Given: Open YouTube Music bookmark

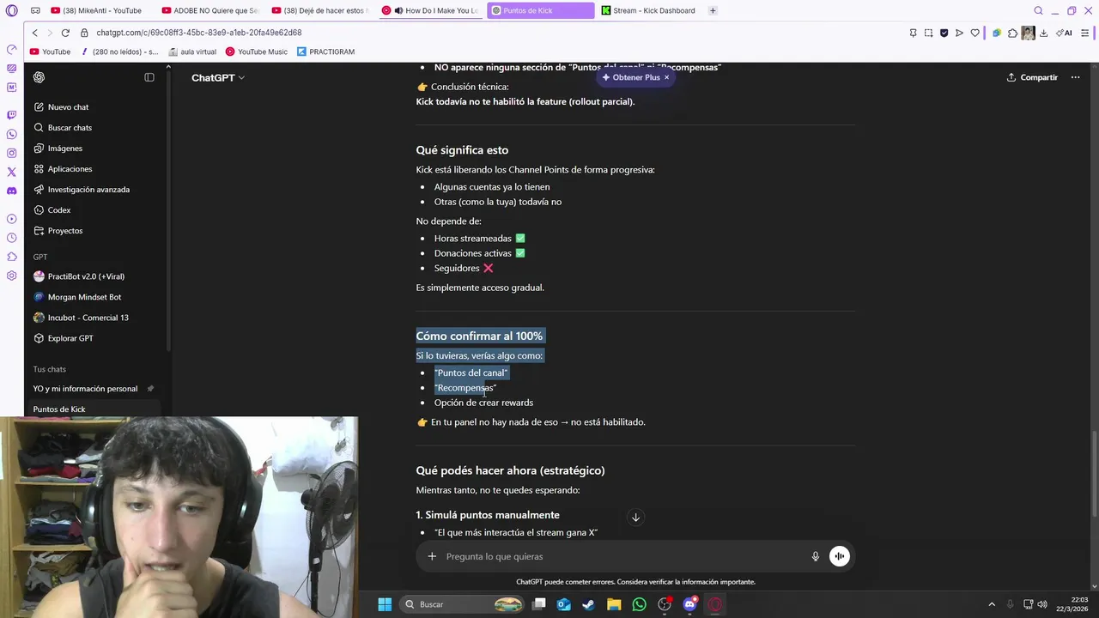Looking at the screenshot, I should [256, 51].
